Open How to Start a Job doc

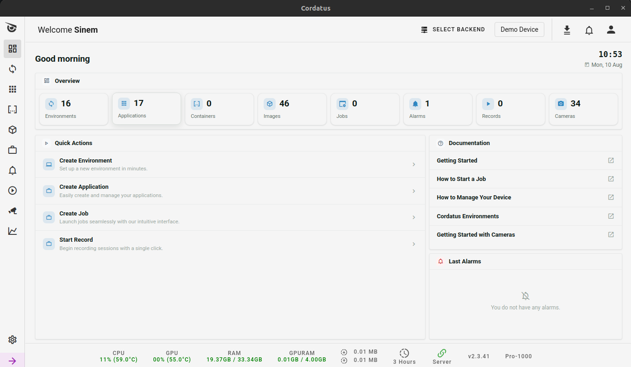[x=525, y=179]
